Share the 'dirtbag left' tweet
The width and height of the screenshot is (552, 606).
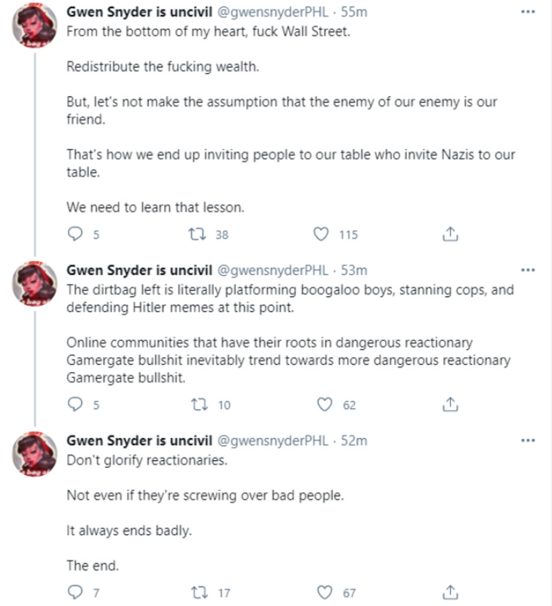point(450,405)
